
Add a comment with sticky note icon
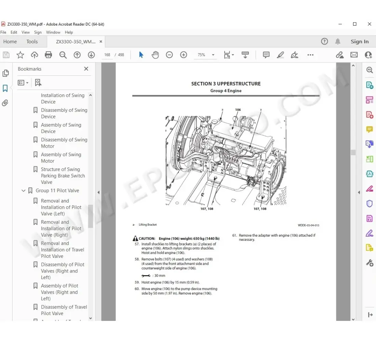(x=266, y=55)
